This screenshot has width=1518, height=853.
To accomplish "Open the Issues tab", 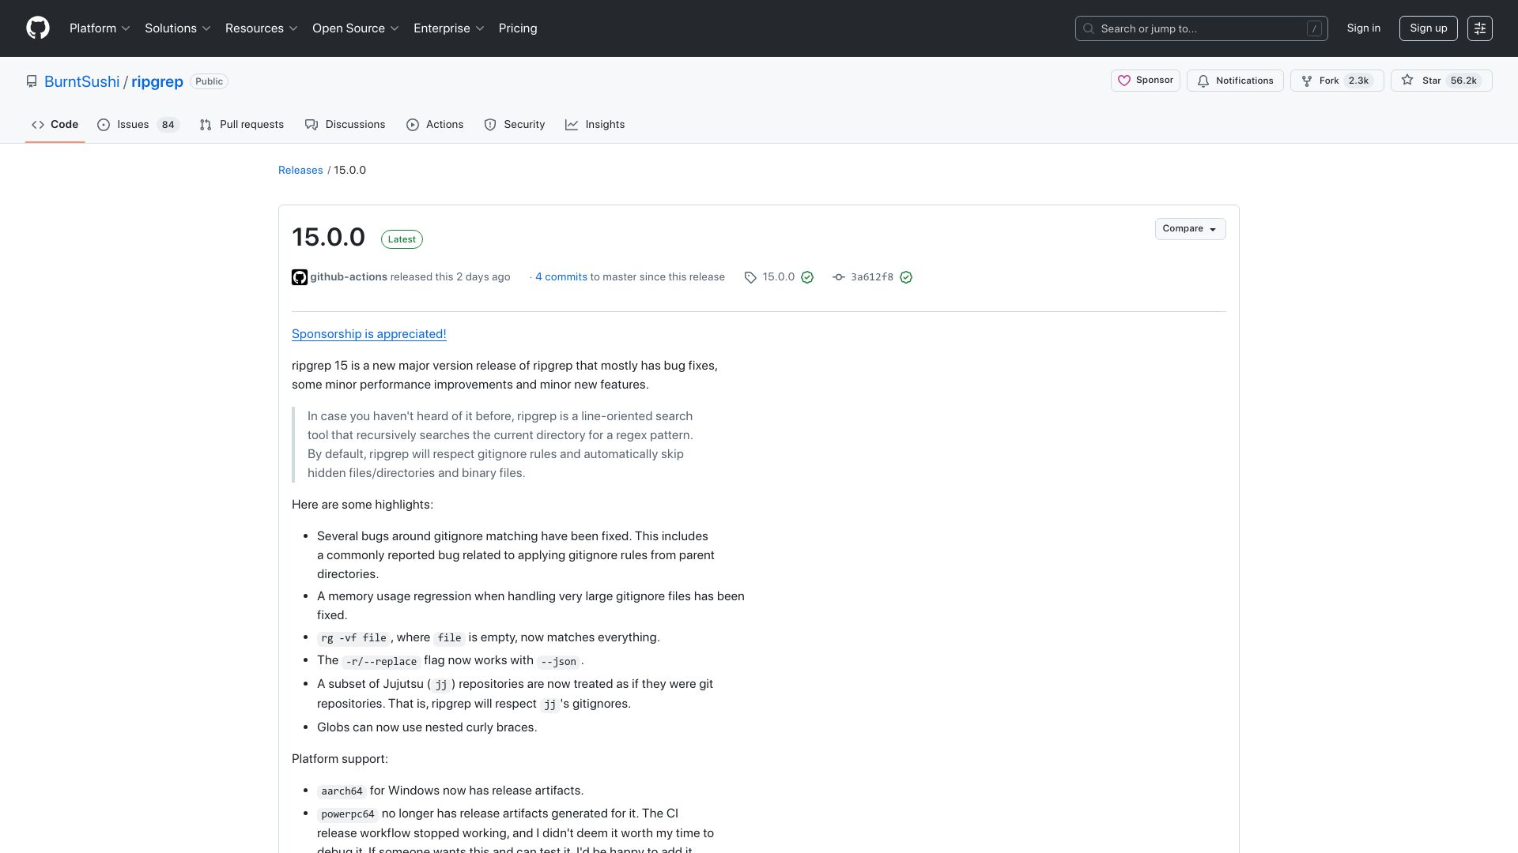I will (139, 125).
